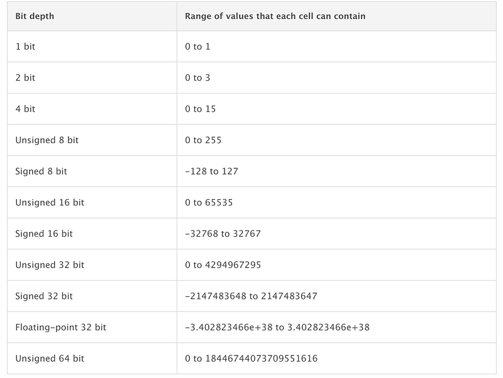Select the "Signed 8 bit" label

[x=41, y=171]
